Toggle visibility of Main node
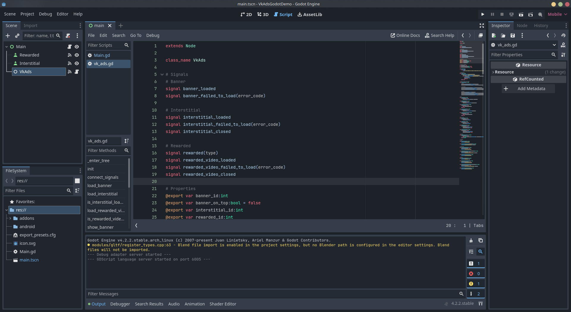The width and height of the screenshot is (571, 312). tap(77, 47)
